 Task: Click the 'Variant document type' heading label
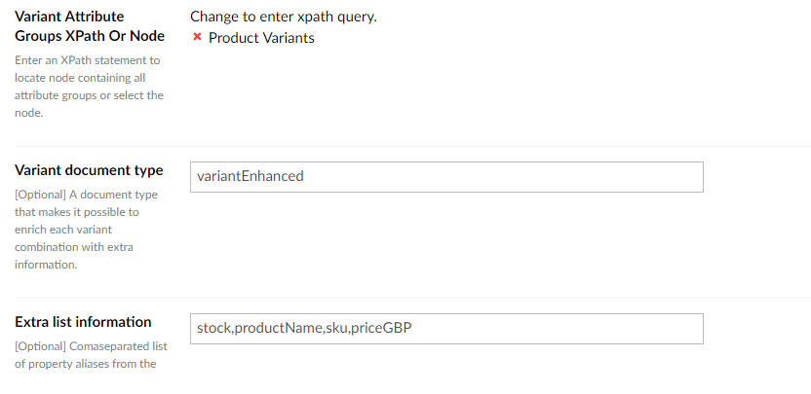89,170
